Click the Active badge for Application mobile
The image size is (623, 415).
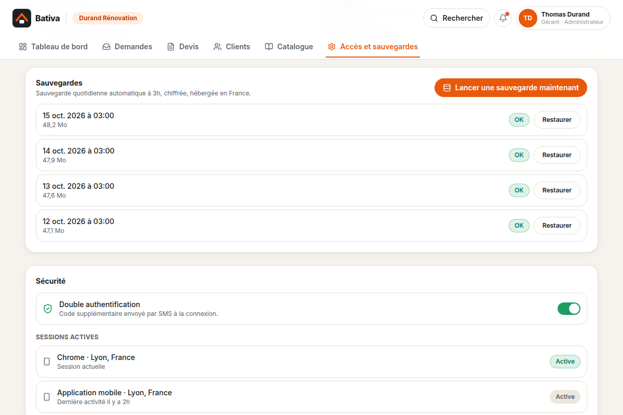(x=565, y=397)
